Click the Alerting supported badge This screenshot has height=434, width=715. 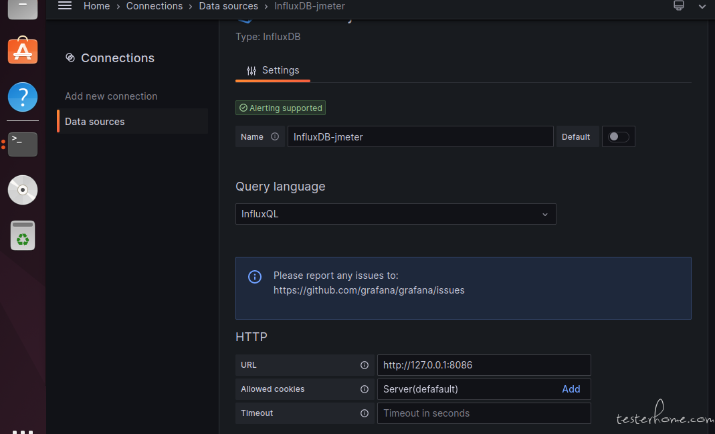point(280,108)
